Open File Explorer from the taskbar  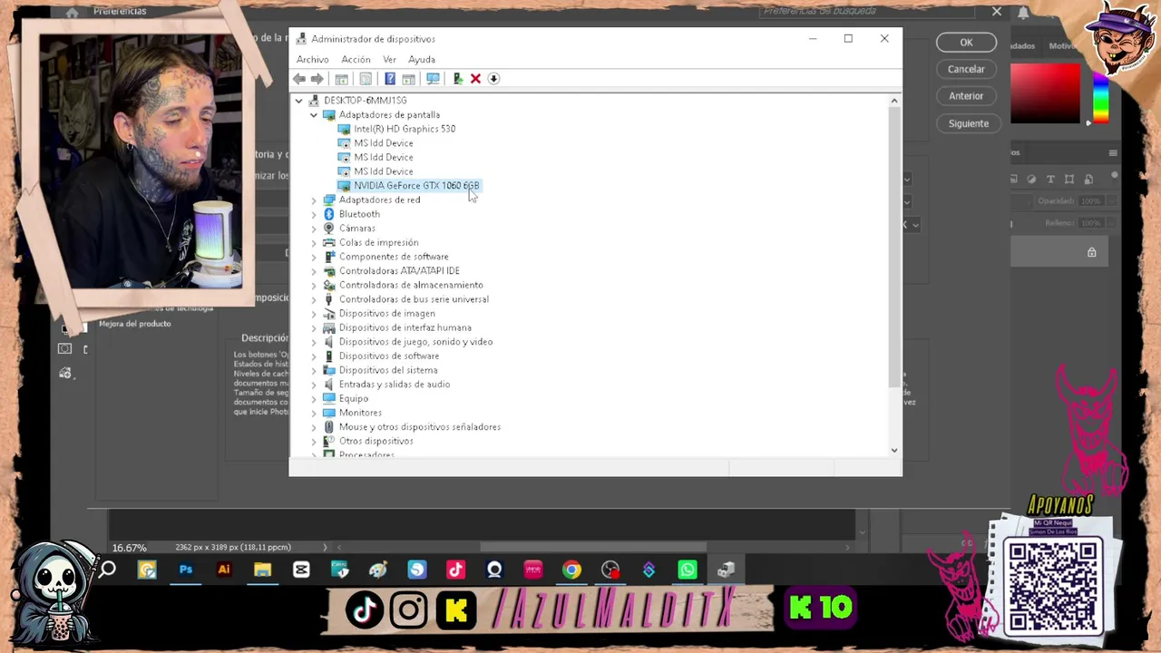pyautogui.click(x=262, y=570)
